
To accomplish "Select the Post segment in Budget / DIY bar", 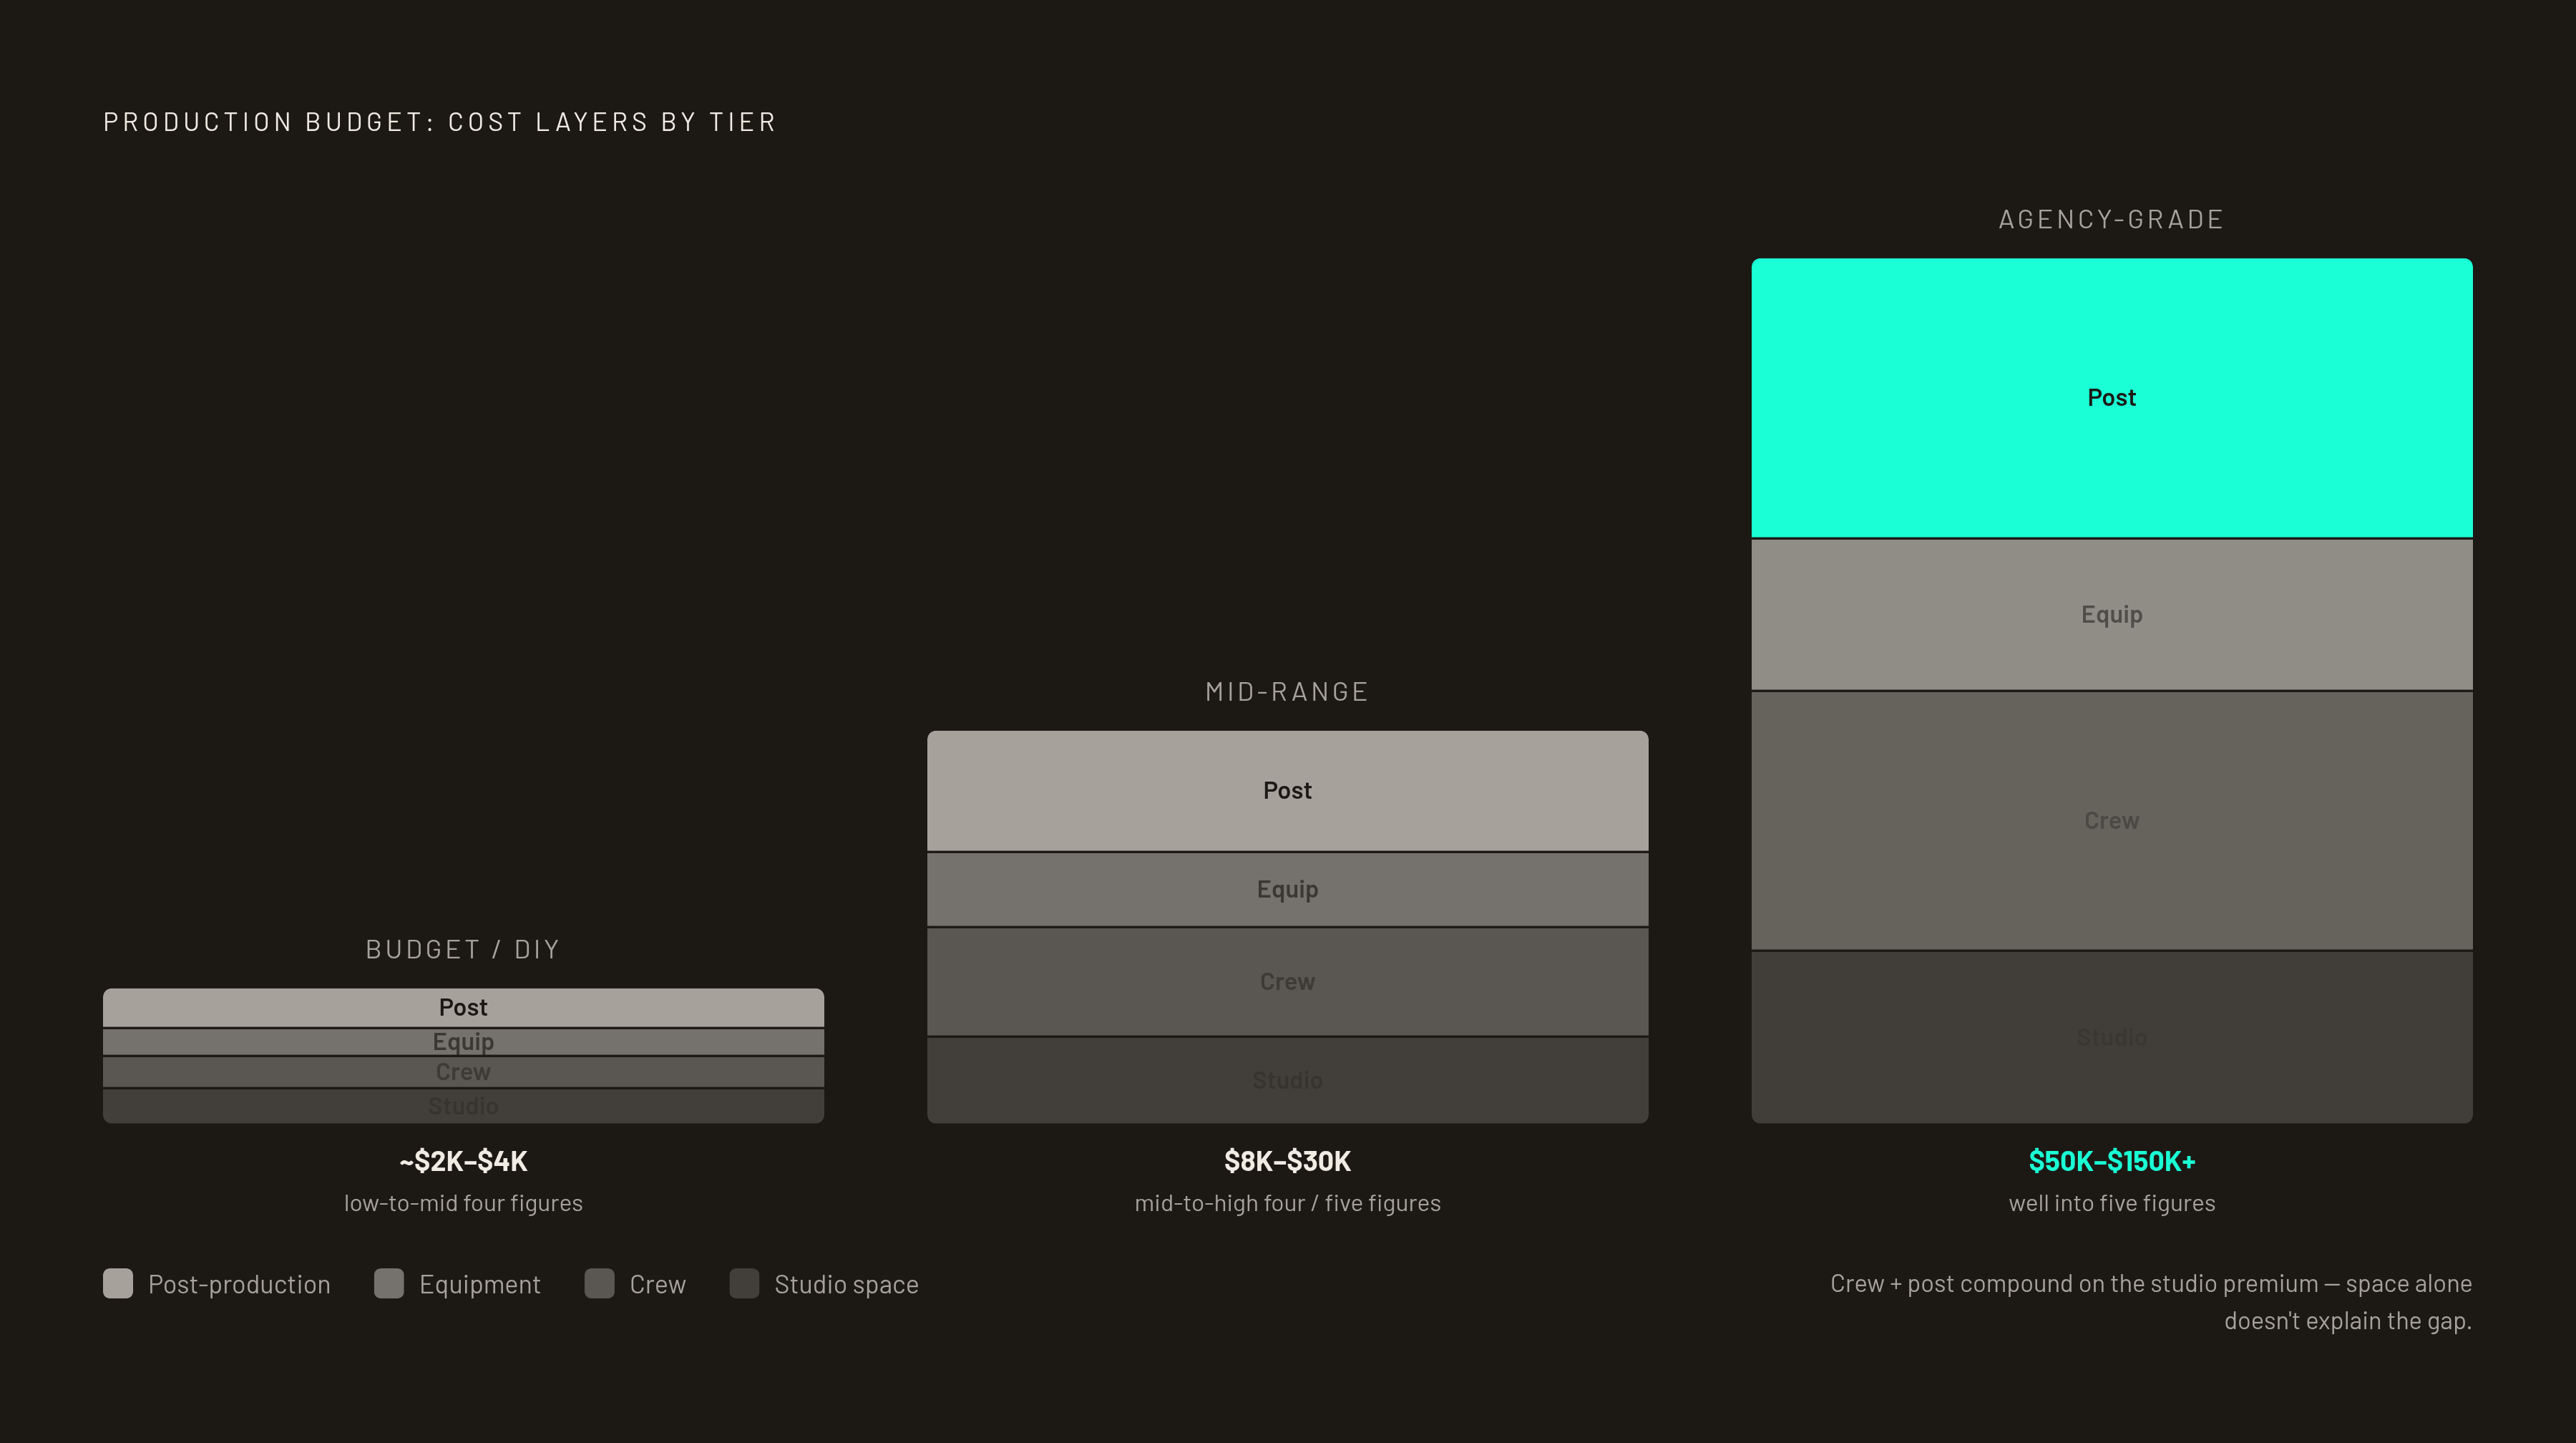I will (x=463, y=1008).
